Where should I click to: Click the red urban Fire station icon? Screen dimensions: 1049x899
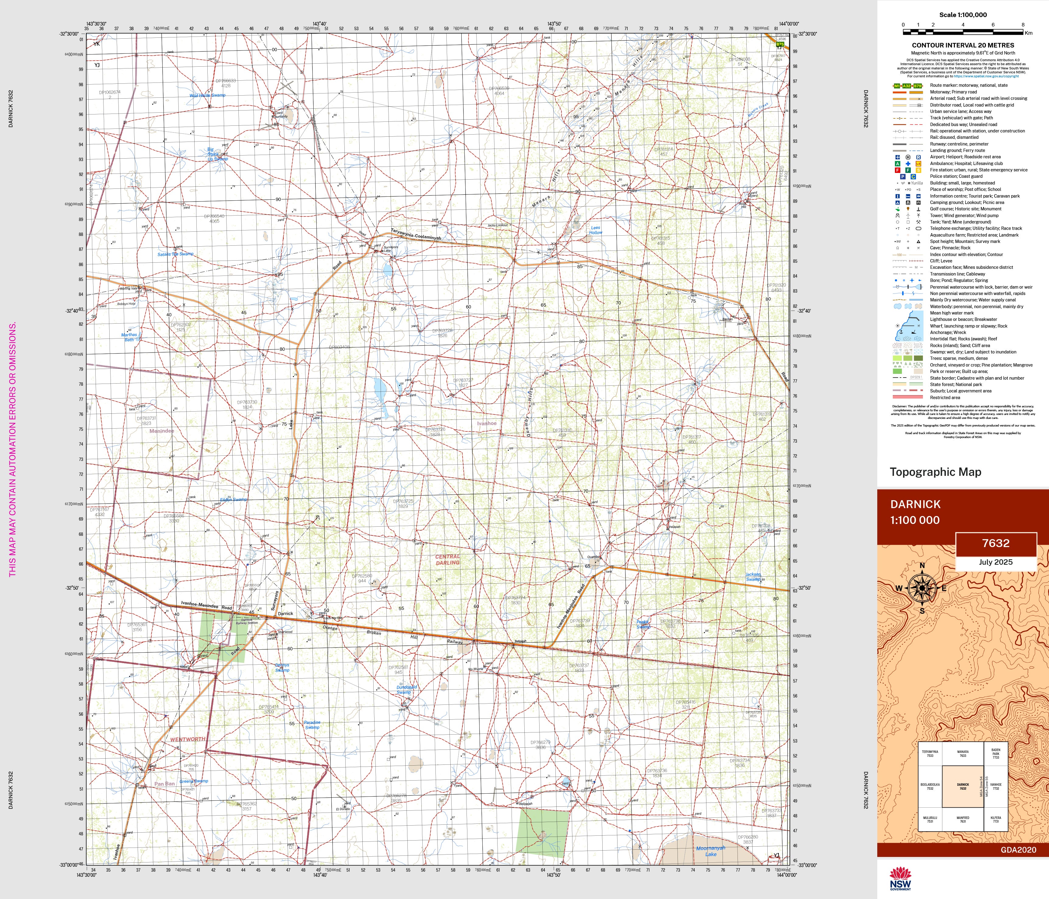897,170
